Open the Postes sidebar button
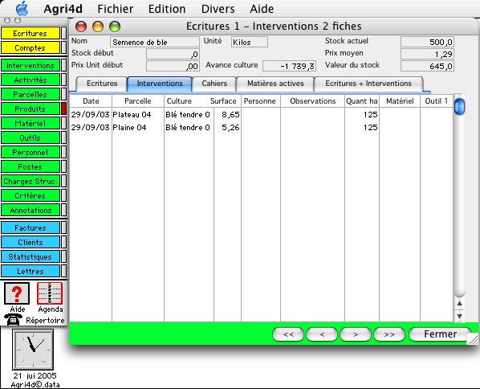The width and height of the screenshot is (480, 389). click(30, 166)
